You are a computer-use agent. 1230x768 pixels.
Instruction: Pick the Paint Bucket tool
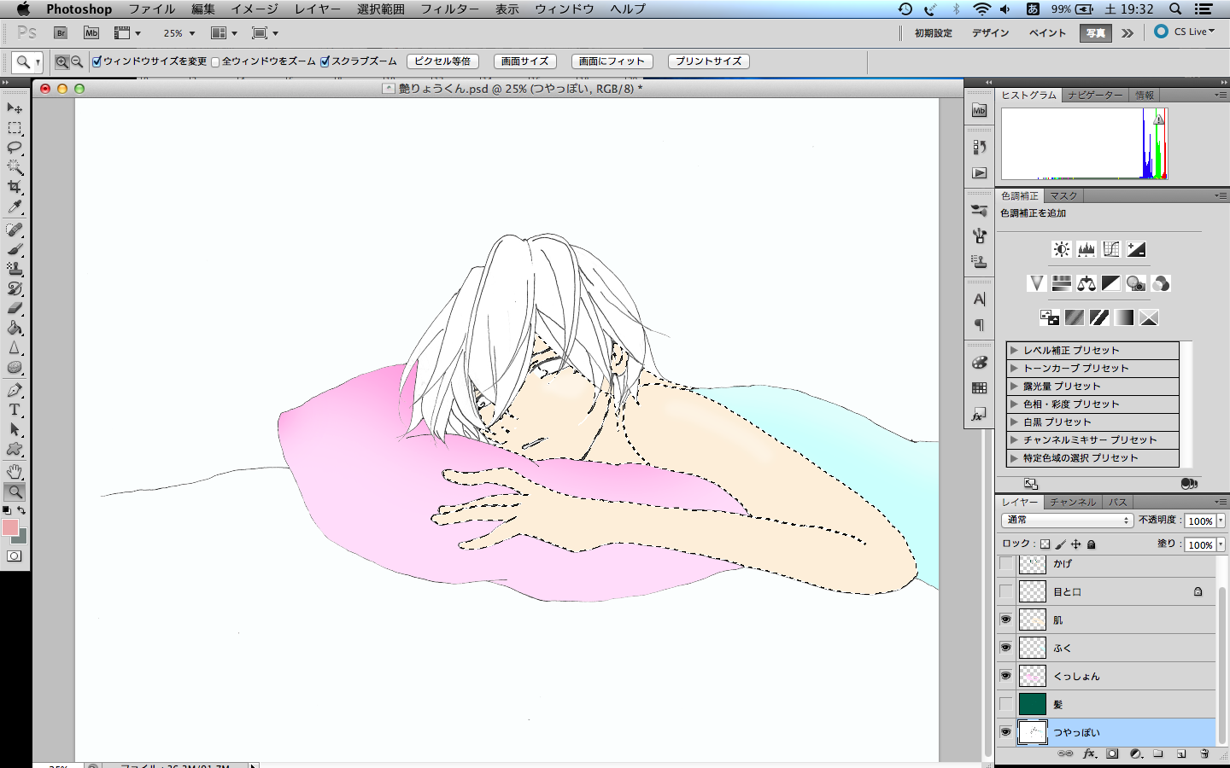click(x=15, y=328)
